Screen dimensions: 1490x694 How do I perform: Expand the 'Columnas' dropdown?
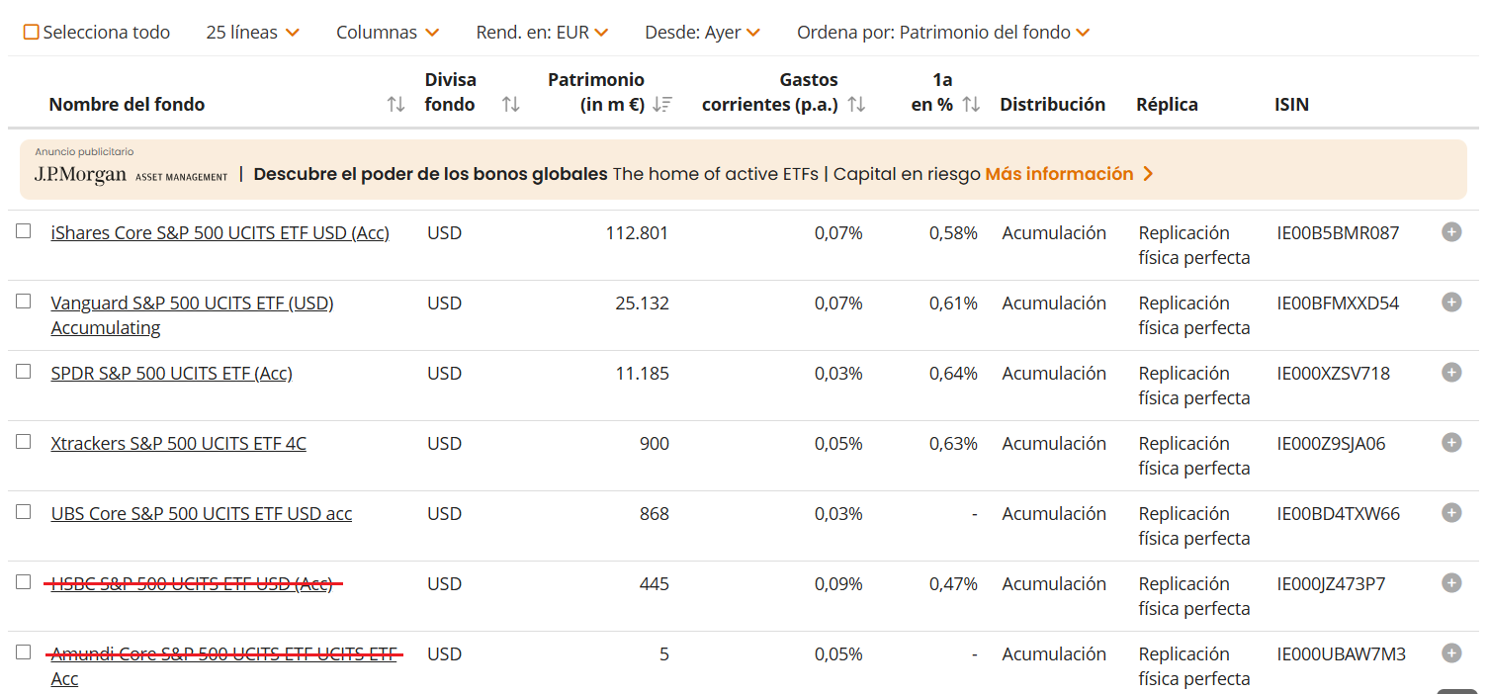click(x=388, y=33)
